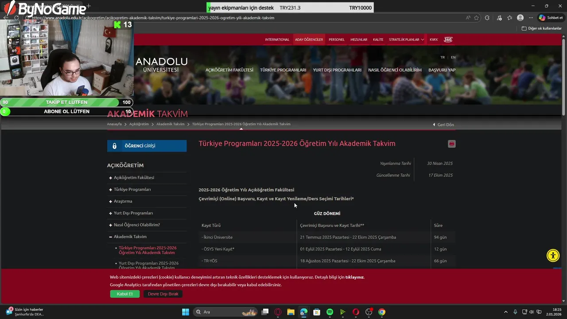This screenshot has height=319, width=567.
Task: Click the ÖĞRENCİ GİRİŞİ login button
Action: [147, 146]
